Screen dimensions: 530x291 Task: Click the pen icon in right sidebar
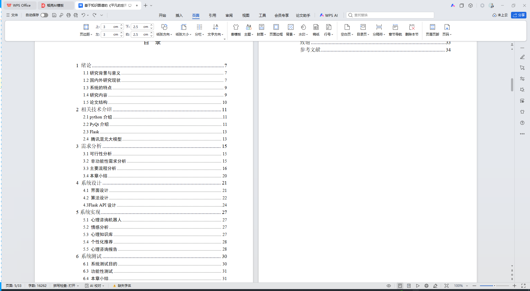(522, 57)
